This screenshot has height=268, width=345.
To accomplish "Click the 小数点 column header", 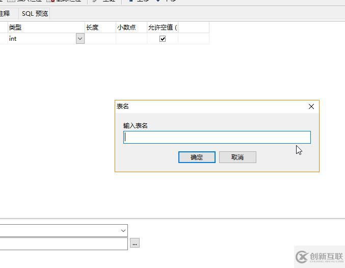I will pyautogui.click(x=131, y=28).
